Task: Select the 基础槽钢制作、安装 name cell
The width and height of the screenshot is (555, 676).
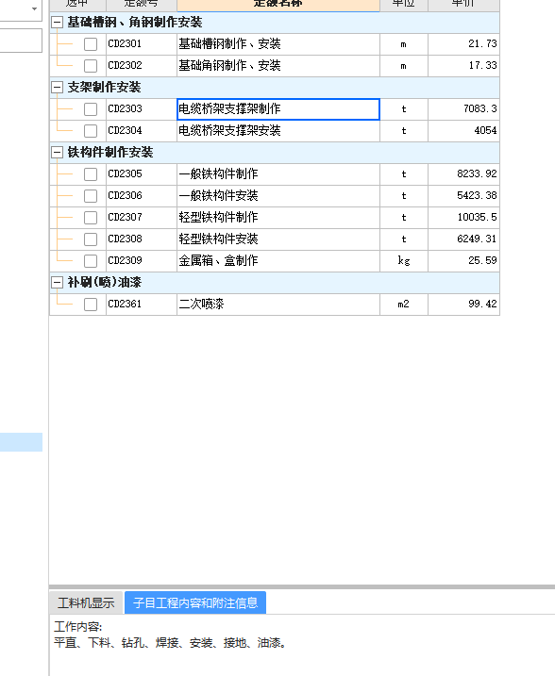Action: (x=278, y=44)
